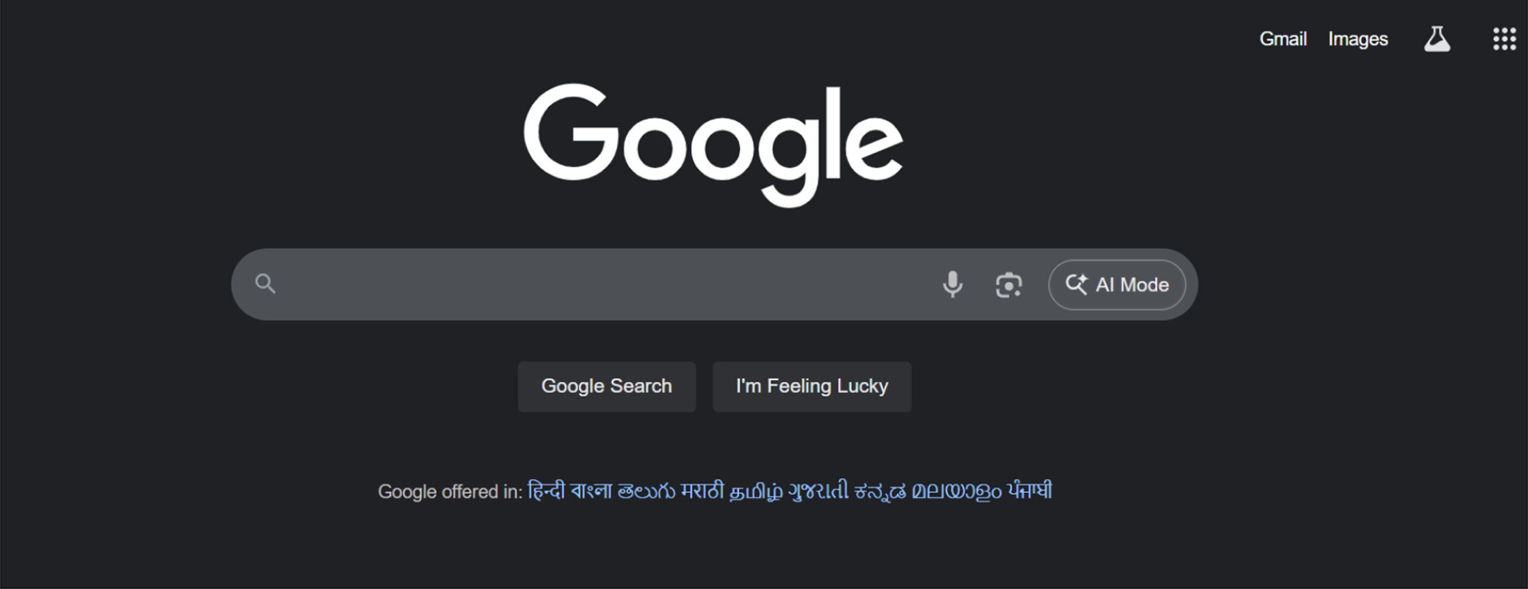Click the AI Mode sparkle icon
This screenshot has height=589, width=1528.
(1078, 284)
